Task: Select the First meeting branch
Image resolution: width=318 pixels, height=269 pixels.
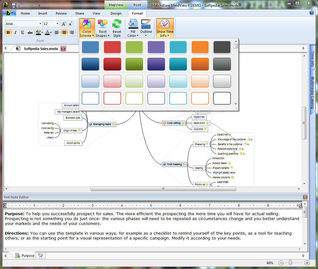Action: [175, 164]
